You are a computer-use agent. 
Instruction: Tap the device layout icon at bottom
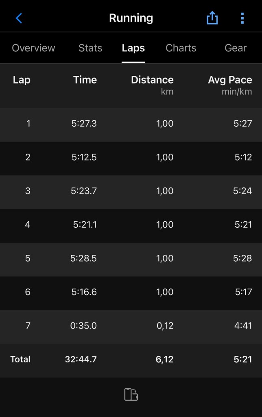[x=131, y=395]
